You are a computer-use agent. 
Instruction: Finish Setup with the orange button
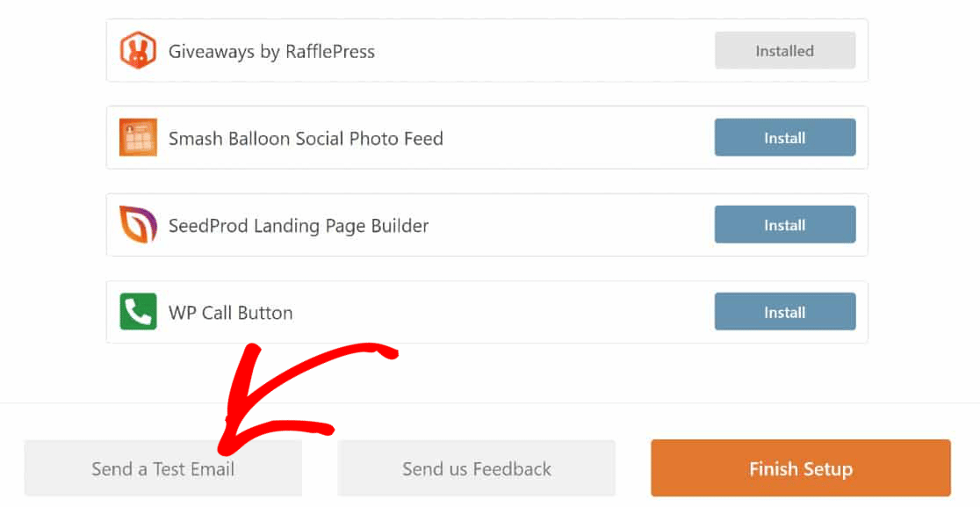[801, 468]
